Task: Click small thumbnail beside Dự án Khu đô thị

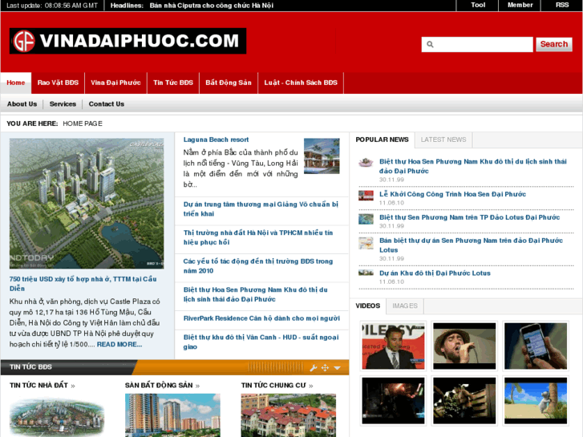Action: [x=366, y=273]
